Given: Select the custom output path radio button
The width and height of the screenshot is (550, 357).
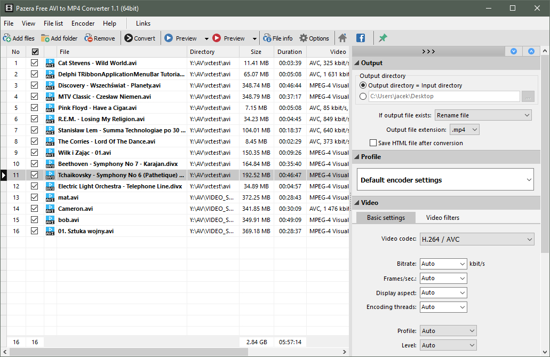Looking at the screenshot, I should click(x=363, y=96).
